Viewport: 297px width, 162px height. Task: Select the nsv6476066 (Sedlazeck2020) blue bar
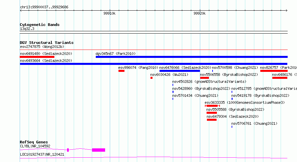click(x=180, y=71)
